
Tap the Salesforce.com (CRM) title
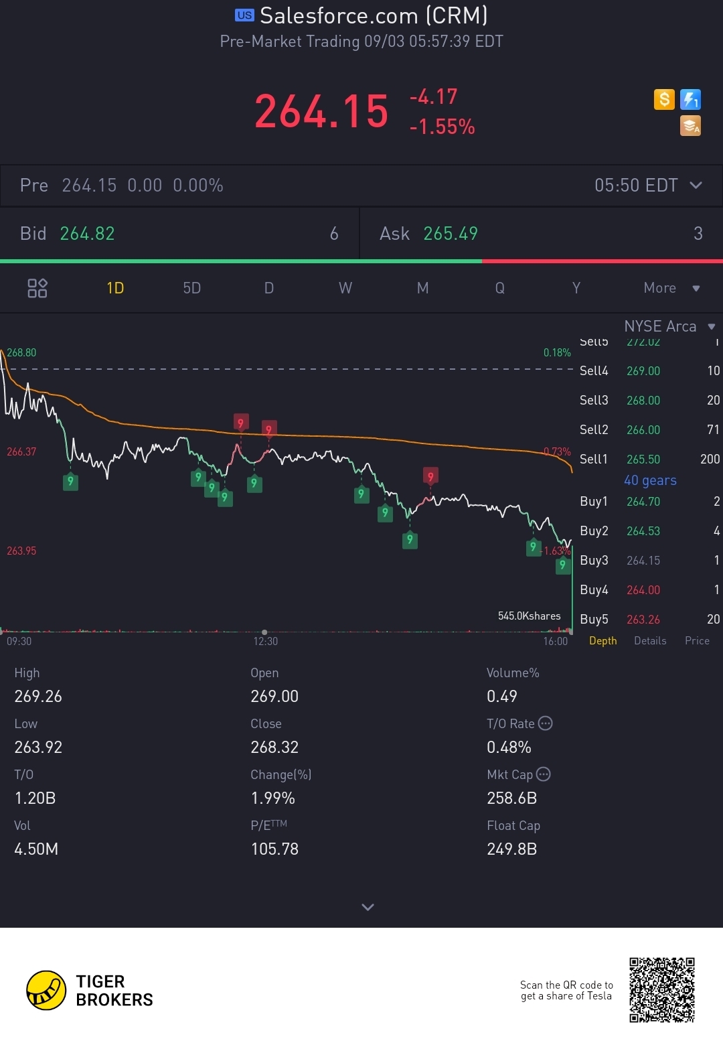click(374, 15)
